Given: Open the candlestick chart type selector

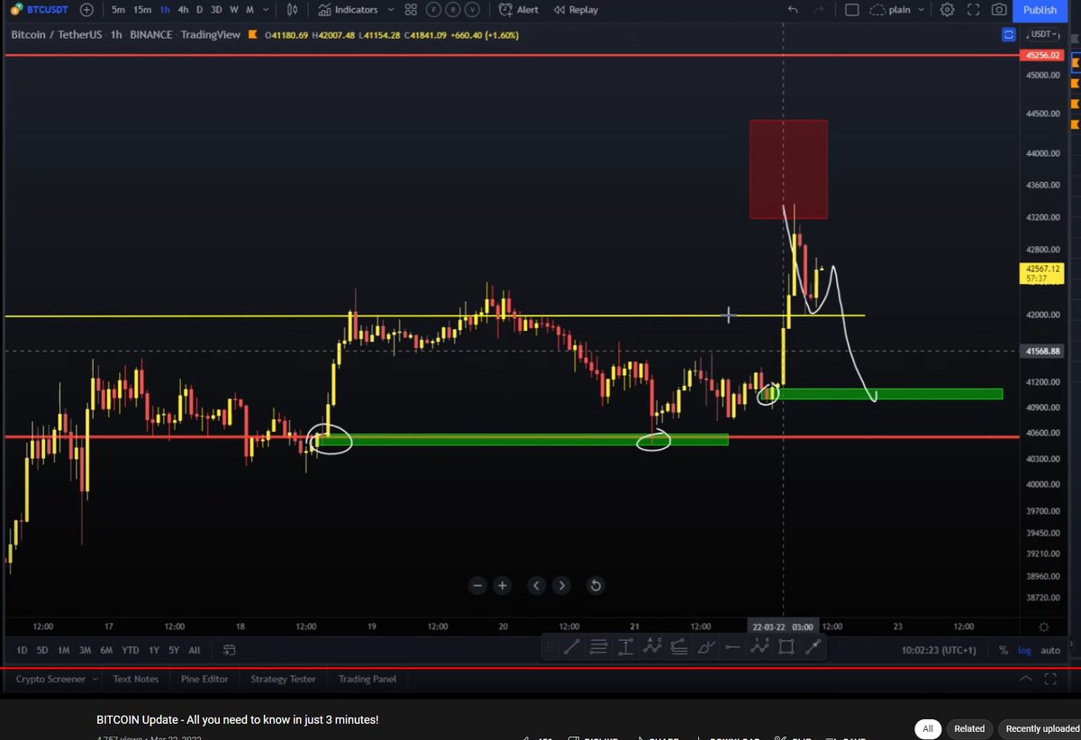Looking at the screenshot, I should (x=292, y=10).
